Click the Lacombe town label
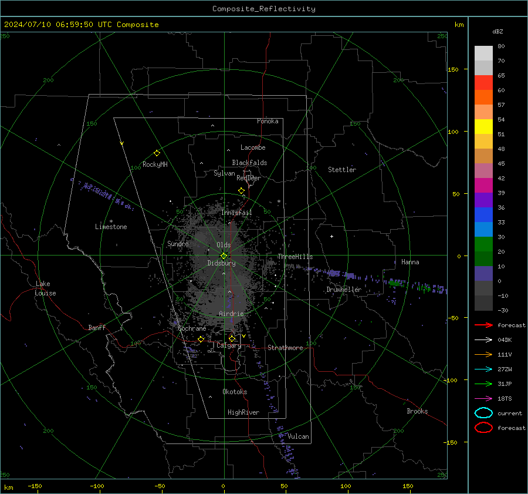This screenshot has width=528, height=494. [x=253, y=147]
